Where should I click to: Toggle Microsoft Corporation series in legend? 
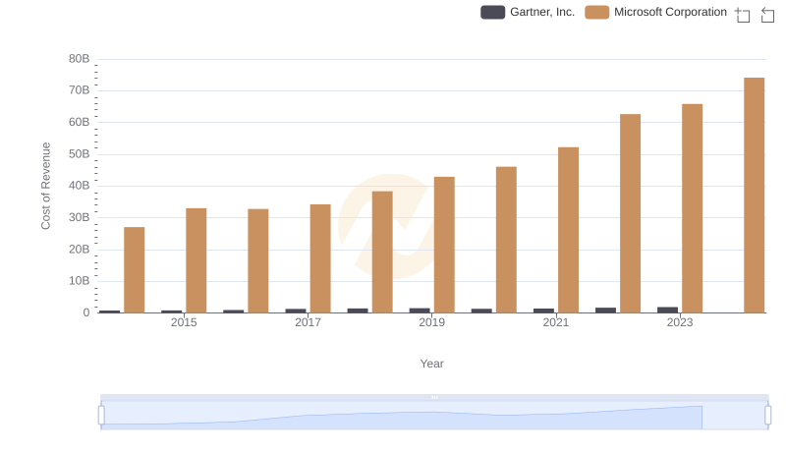point(655,12)
